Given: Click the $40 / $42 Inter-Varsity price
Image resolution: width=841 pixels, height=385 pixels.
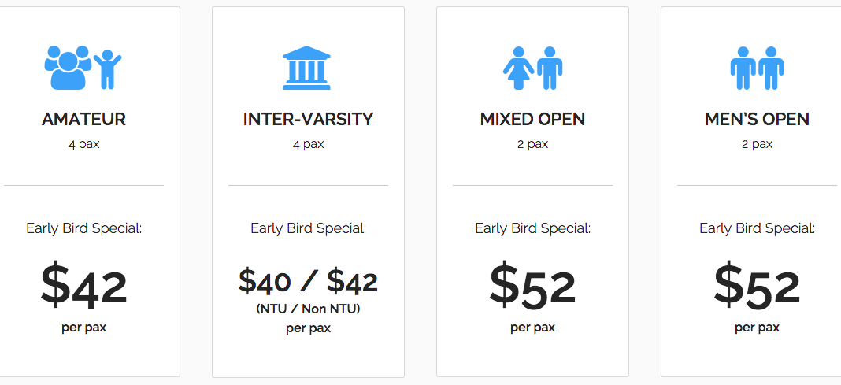Looking at the screenshot, I should (x=308, y=282).
